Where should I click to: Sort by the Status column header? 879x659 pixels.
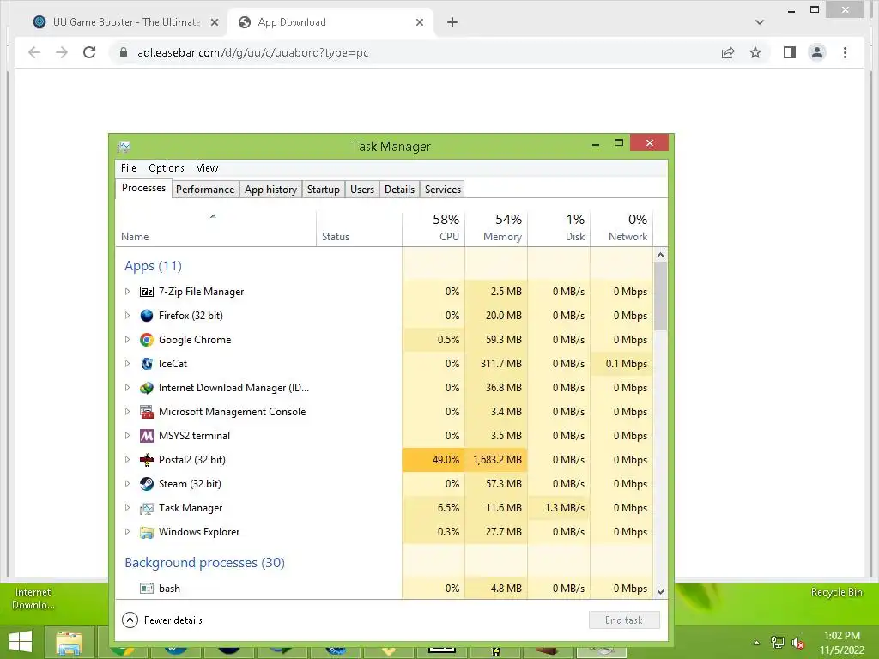pos(359,228)
